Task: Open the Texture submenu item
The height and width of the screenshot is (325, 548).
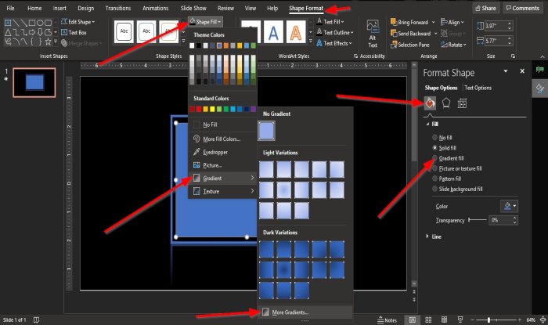Action: pyautogui.click(x=211, y=191)
